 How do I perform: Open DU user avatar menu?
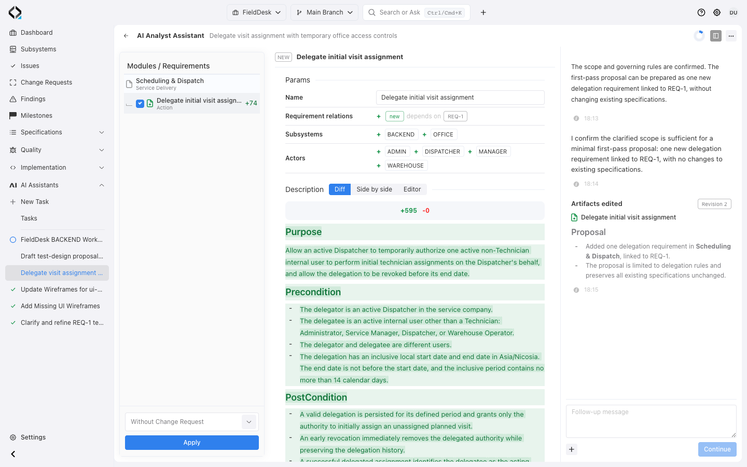point(734,12)
